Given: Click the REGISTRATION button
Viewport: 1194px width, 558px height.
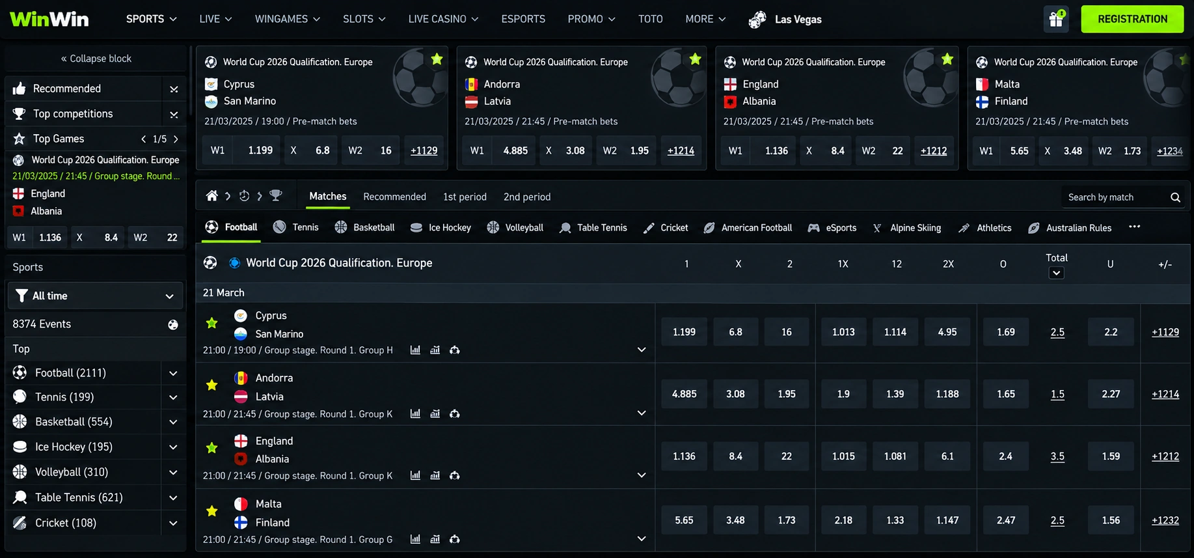Looking at the screenshot, I should pos(1132,19).
